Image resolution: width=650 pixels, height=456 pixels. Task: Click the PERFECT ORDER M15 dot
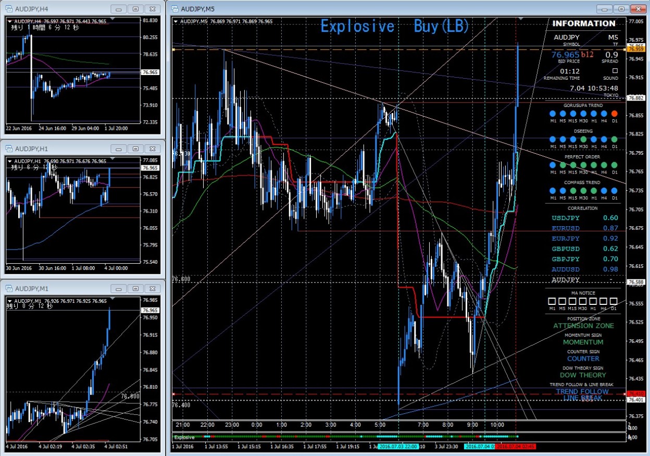(573, 165)
